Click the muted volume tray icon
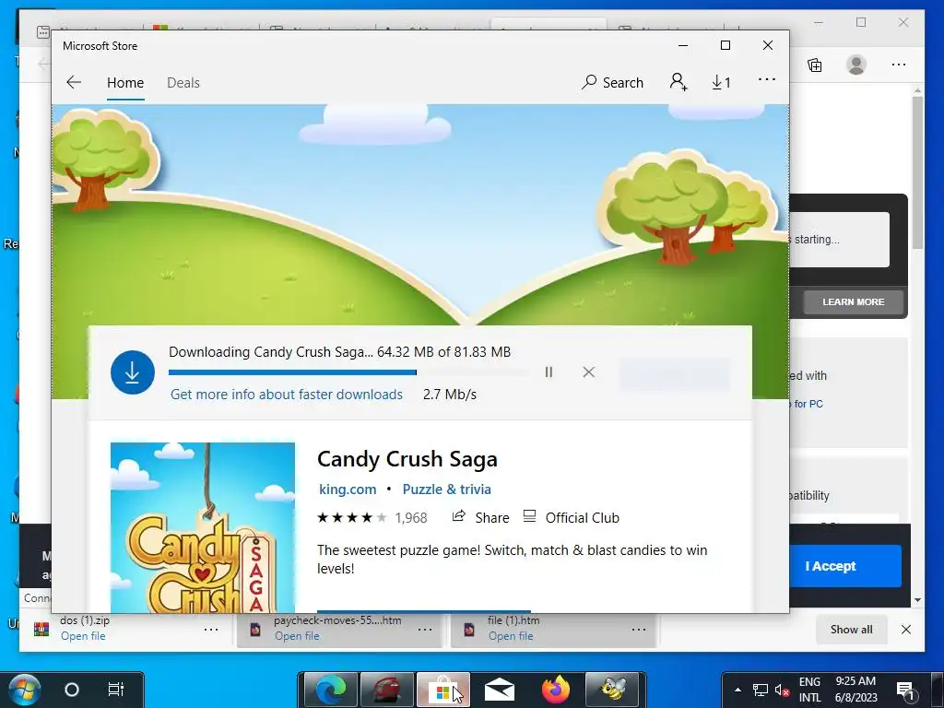Screen dimensions: 944x708 [782, 690]
